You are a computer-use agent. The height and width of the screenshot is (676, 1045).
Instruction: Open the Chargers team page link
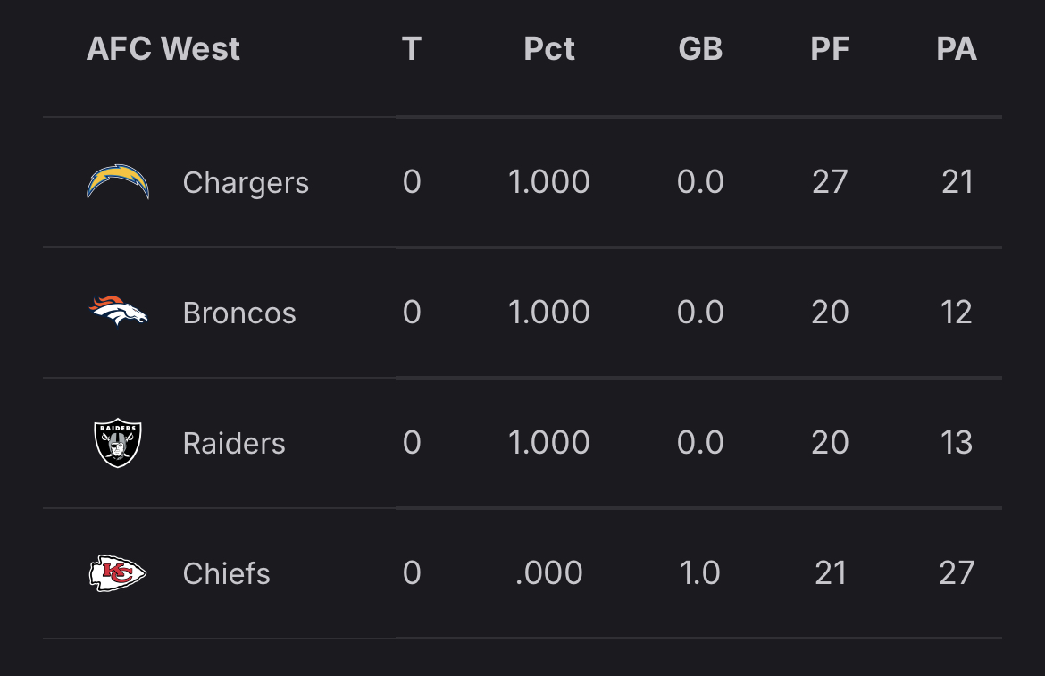[x=246, y=182]
